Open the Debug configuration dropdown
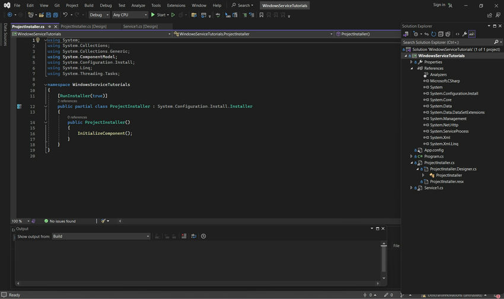This screenshot has height=299, width=504. 99,15
